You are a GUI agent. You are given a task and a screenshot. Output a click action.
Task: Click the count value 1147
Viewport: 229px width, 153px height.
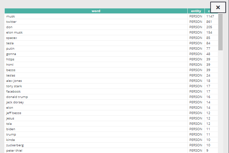(x=210, y=16)
